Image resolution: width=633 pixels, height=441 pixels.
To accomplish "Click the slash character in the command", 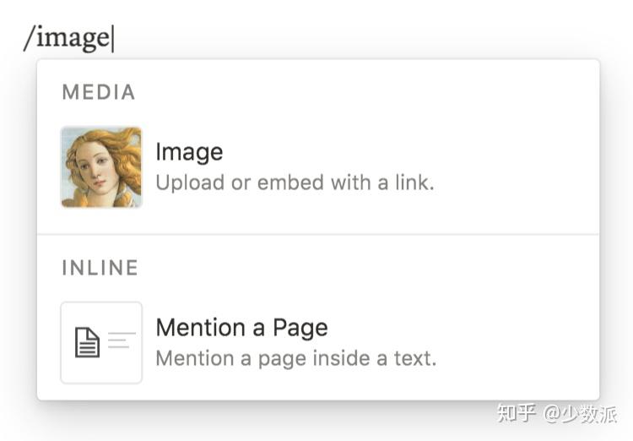I will (30, 38).
